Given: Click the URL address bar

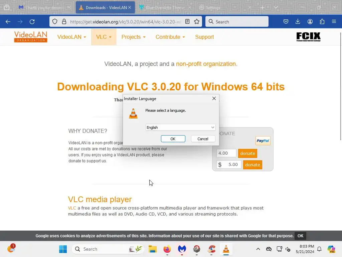Looking at the screenshot, I should (x=126, y=22).
